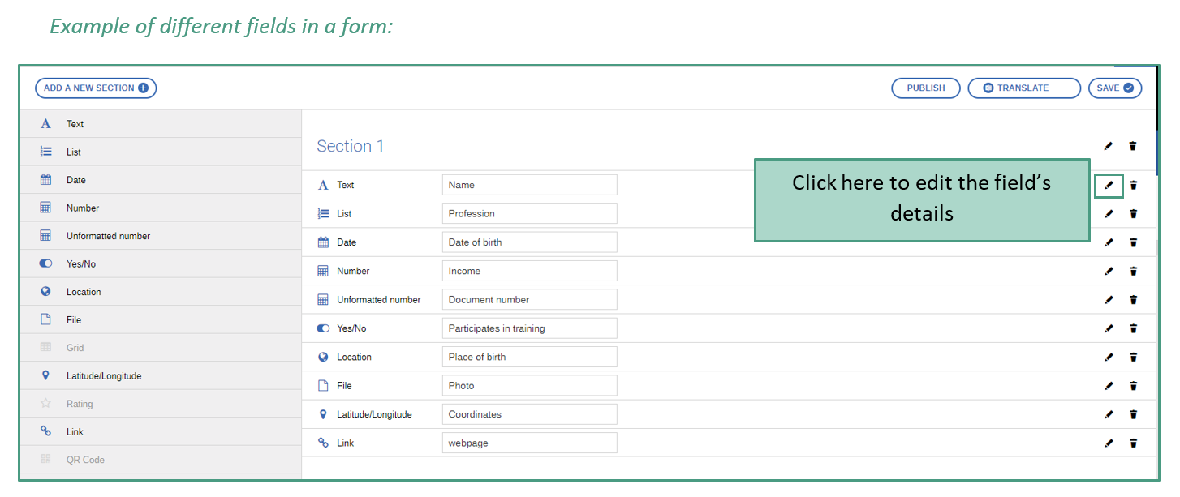The height and width of the screenshot is (497, 1180).
Task: Select the Yes/No field type in sidebar
Action: (161, 264)
